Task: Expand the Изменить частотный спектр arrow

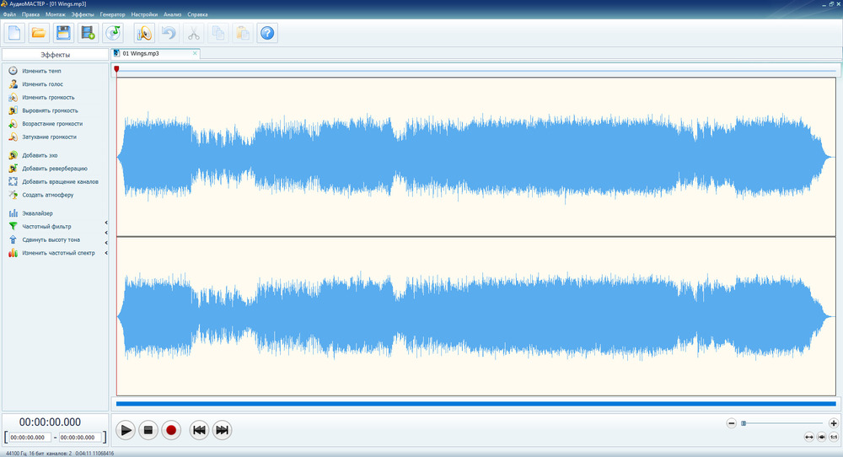Action: tap(106, 253)
